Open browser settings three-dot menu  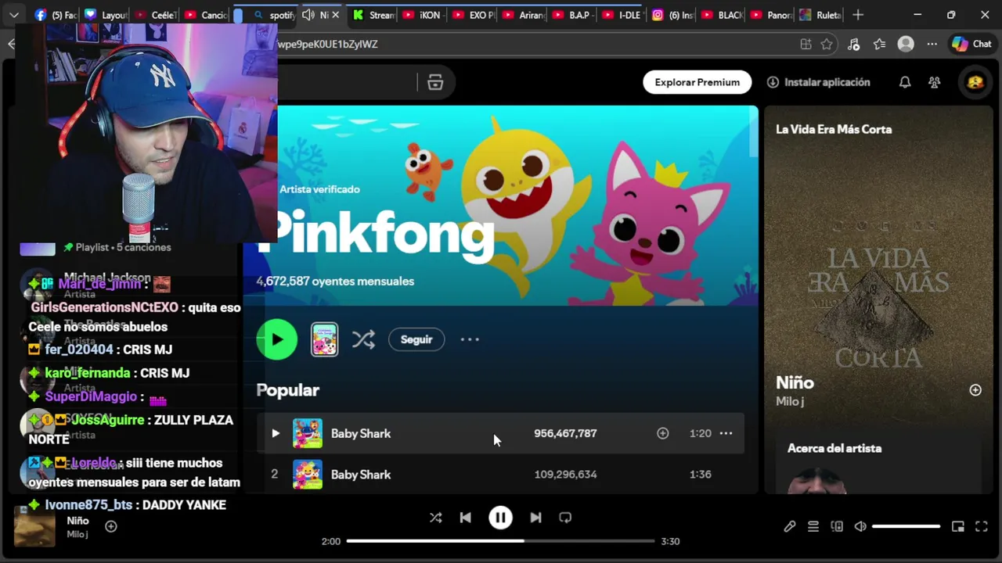[x=932, y=44]
